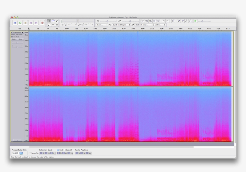The width and height of the screenshot is (246, 172).
Task: Click the Selection Start time field
Action: point(47,153)
